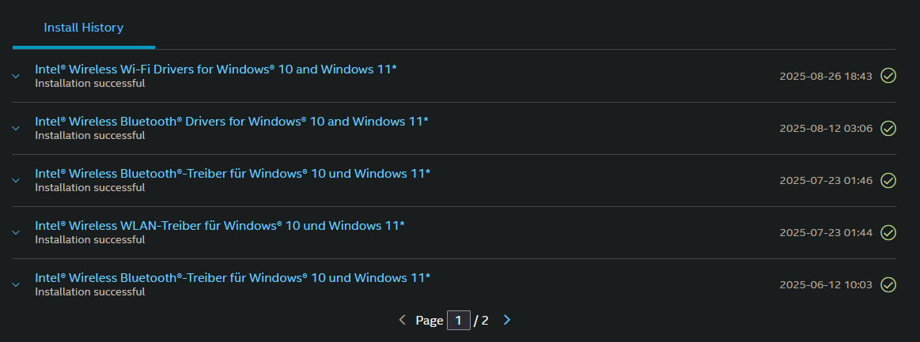Screen dimensions: 920x342
Task: Open Bluetooth-Treiber link installed 2025-06-12
Action: (x=233, y=277)
